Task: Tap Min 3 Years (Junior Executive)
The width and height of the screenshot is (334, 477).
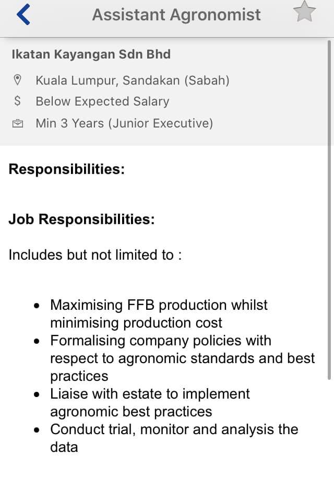Action: point(124,123)
